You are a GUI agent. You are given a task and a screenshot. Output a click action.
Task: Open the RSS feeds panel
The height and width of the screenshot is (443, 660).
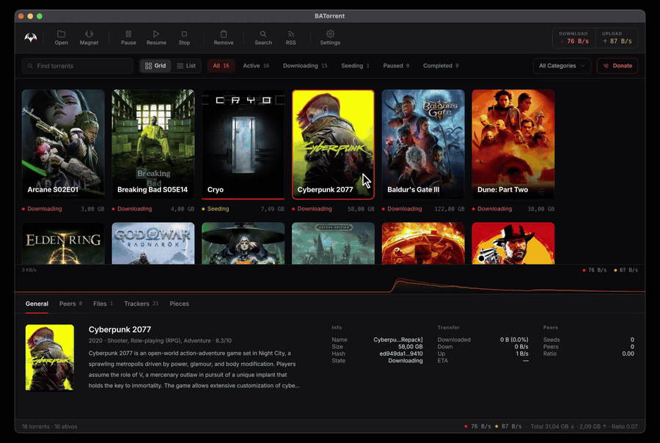coord(290,37)
